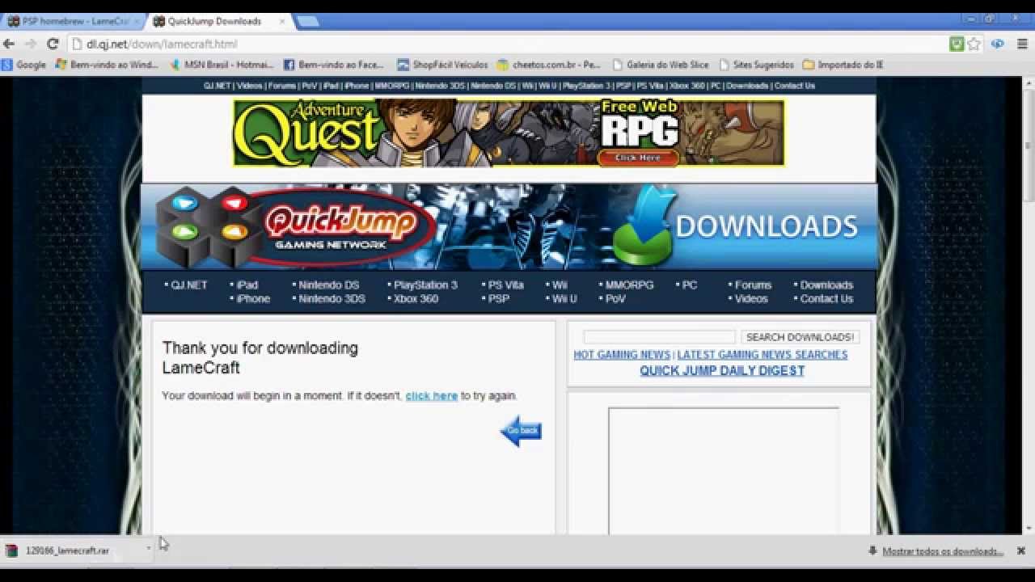Open the Chrome menu hamburger icon

[x=1022, y=44]
